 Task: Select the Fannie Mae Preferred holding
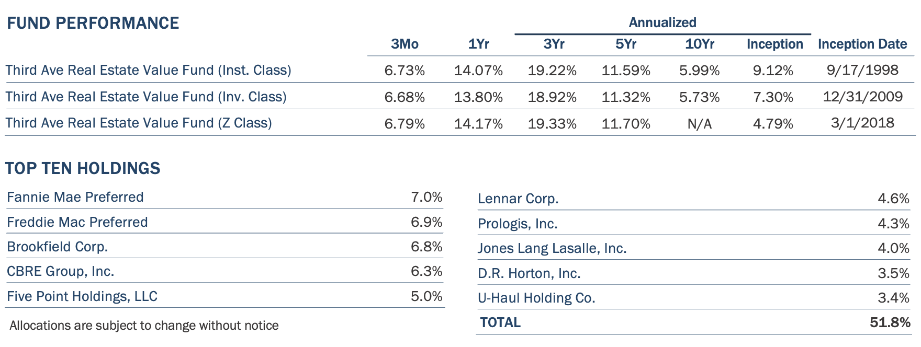pyautogui.click(x=75, y=197)
